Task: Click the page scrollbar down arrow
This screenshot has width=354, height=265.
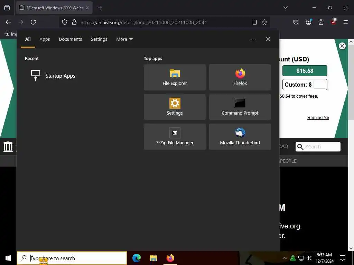Action: (x=351, y=248)
